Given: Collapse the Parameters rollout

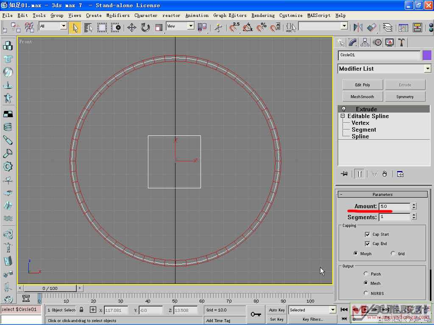Looking at the screenshot, I should (x=382, y=194).
